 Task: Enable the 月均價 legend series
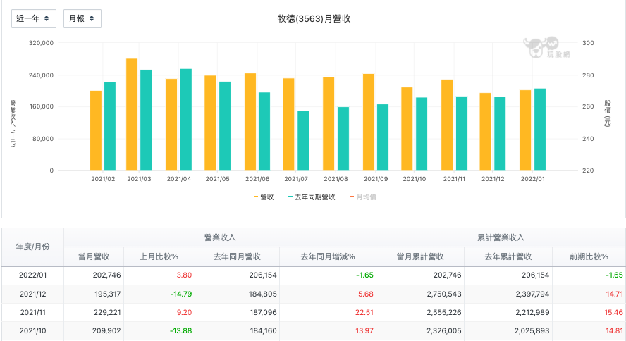click(363, 197)
